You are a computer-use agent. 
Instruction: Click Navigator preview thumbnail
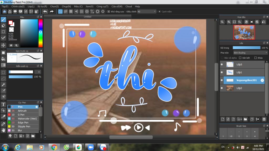[x=244, y=32]
